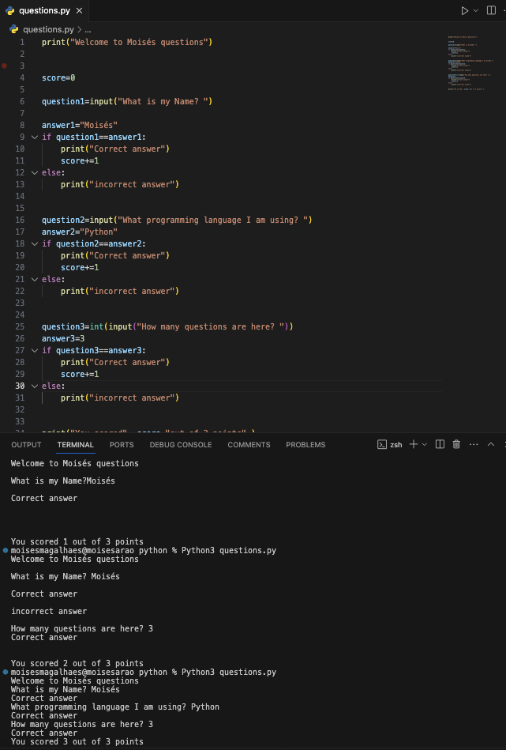Image resolution: width=506 pixels, height=750 pixels.
Task: Click the answer2="Python" line
Action: coord(79,232)
